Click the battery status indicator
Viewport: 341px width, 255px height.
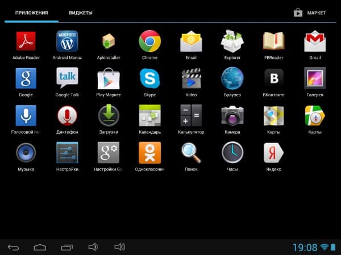[x=333, y=247]
